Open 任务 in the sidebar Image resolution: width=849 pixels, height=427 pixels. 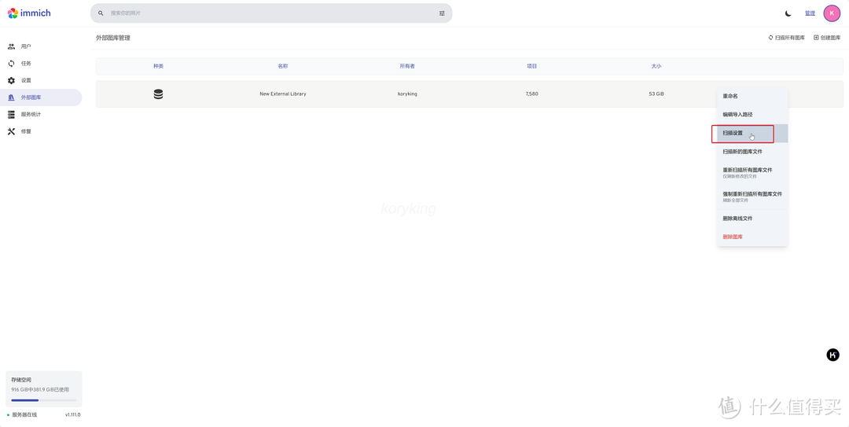(x=41, y=64)
